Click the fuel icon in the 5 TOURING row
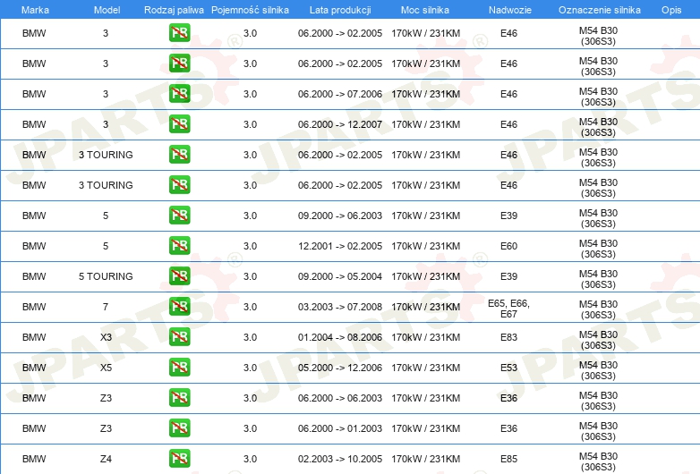The width and height of the screenshot is (700, 474). pyautogui.click(x=179, y=275)
